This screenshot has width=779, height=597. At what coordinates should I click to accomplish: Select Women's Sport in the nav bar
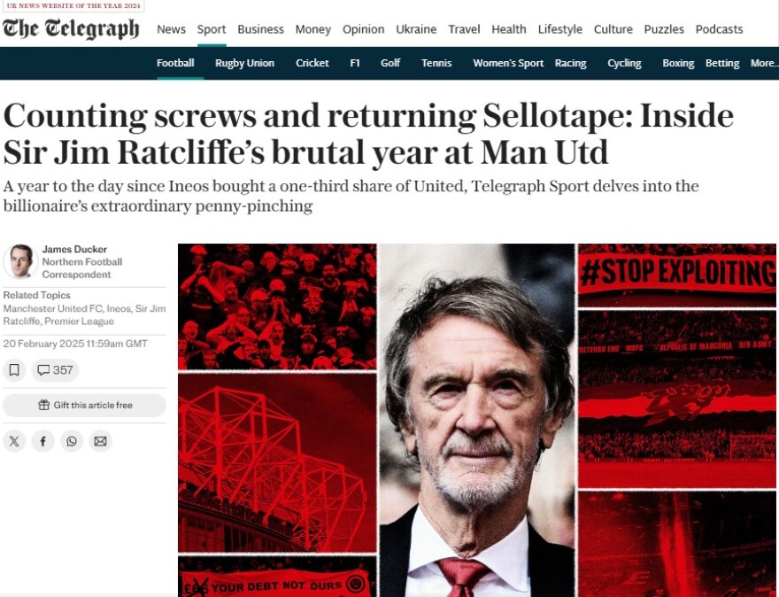pyautogui.click(x=508, y=63)
